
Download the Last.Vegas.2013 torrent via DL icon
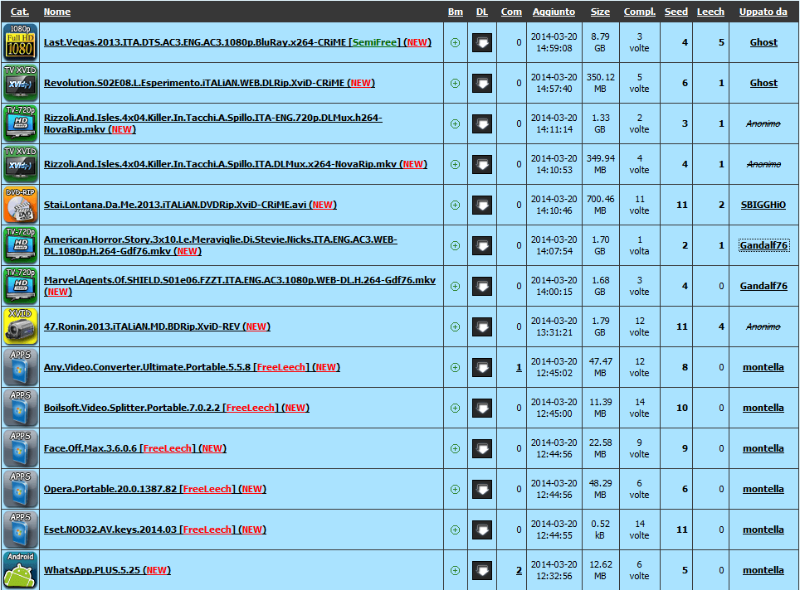tap(481, 42)
